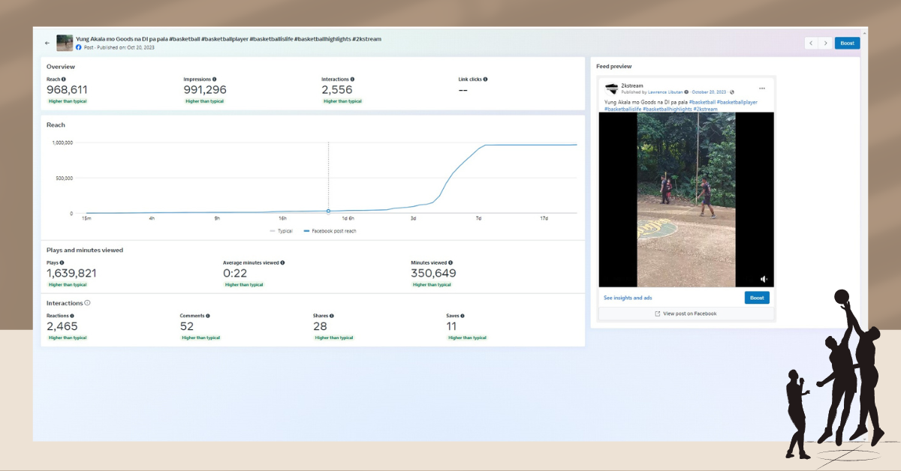Image resolution: width=901 pixels, height=471 pixels.
Task: Open the #2kstream hashtag in preview
Action: [706, 109]
